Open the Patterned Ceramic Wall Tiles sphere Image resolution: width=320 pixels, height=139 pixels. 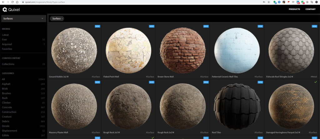pyautogui.click(x=237, y=50)
